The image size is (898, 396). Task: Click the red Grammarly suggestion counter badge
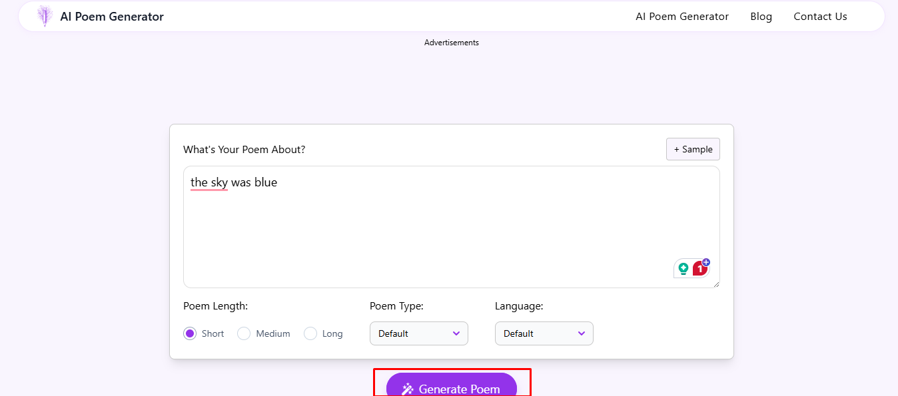pos(699,268)
